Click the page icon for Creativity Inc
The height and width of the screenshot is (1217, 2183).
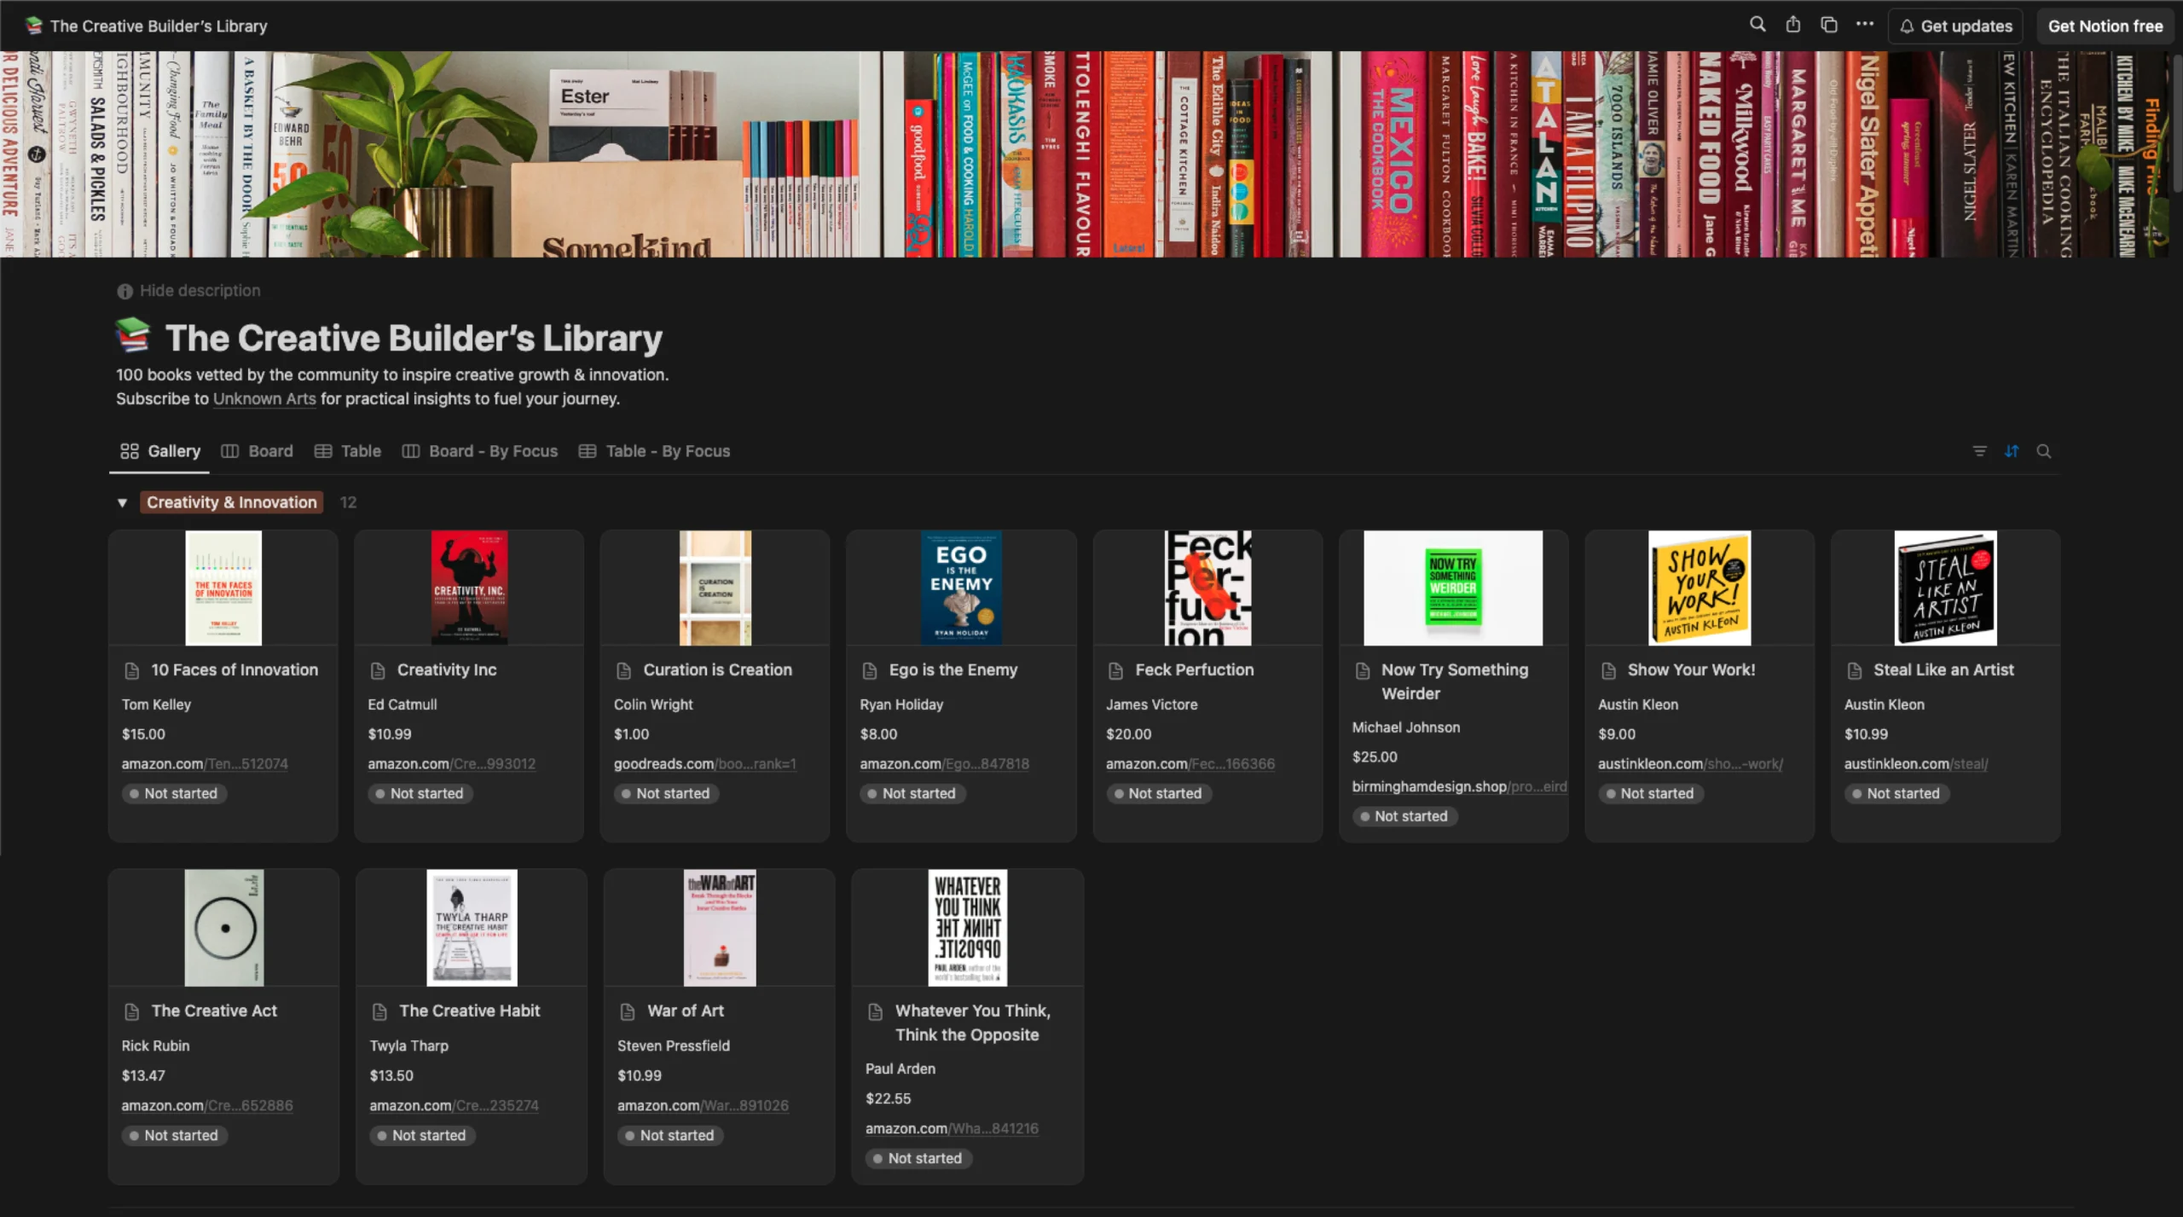tap(378, 670)
